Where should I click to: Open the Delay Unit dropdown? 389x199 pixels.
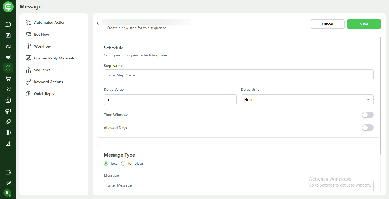pos(307,100)
